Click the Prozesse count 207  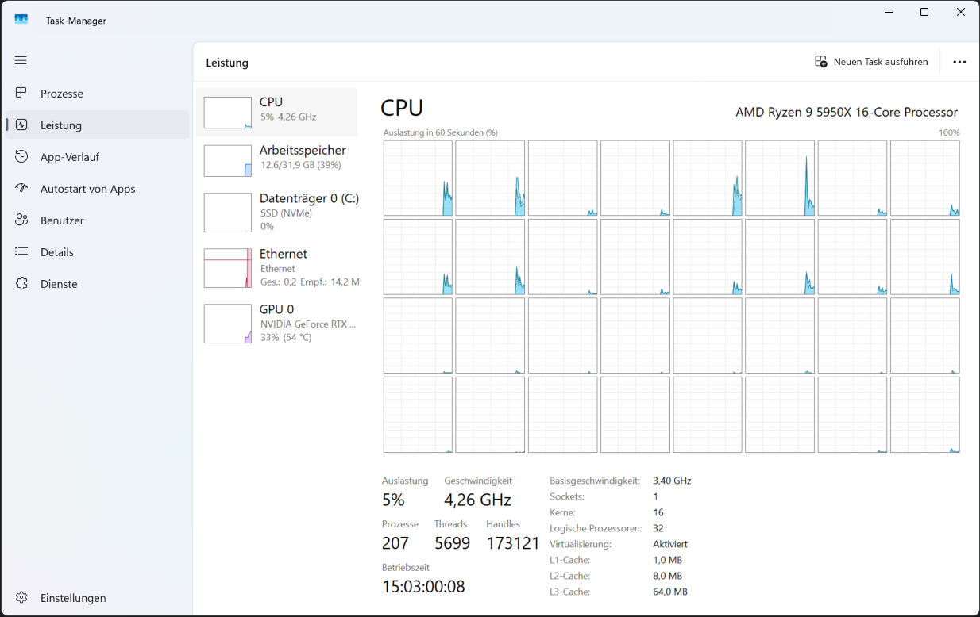point(395,543)
